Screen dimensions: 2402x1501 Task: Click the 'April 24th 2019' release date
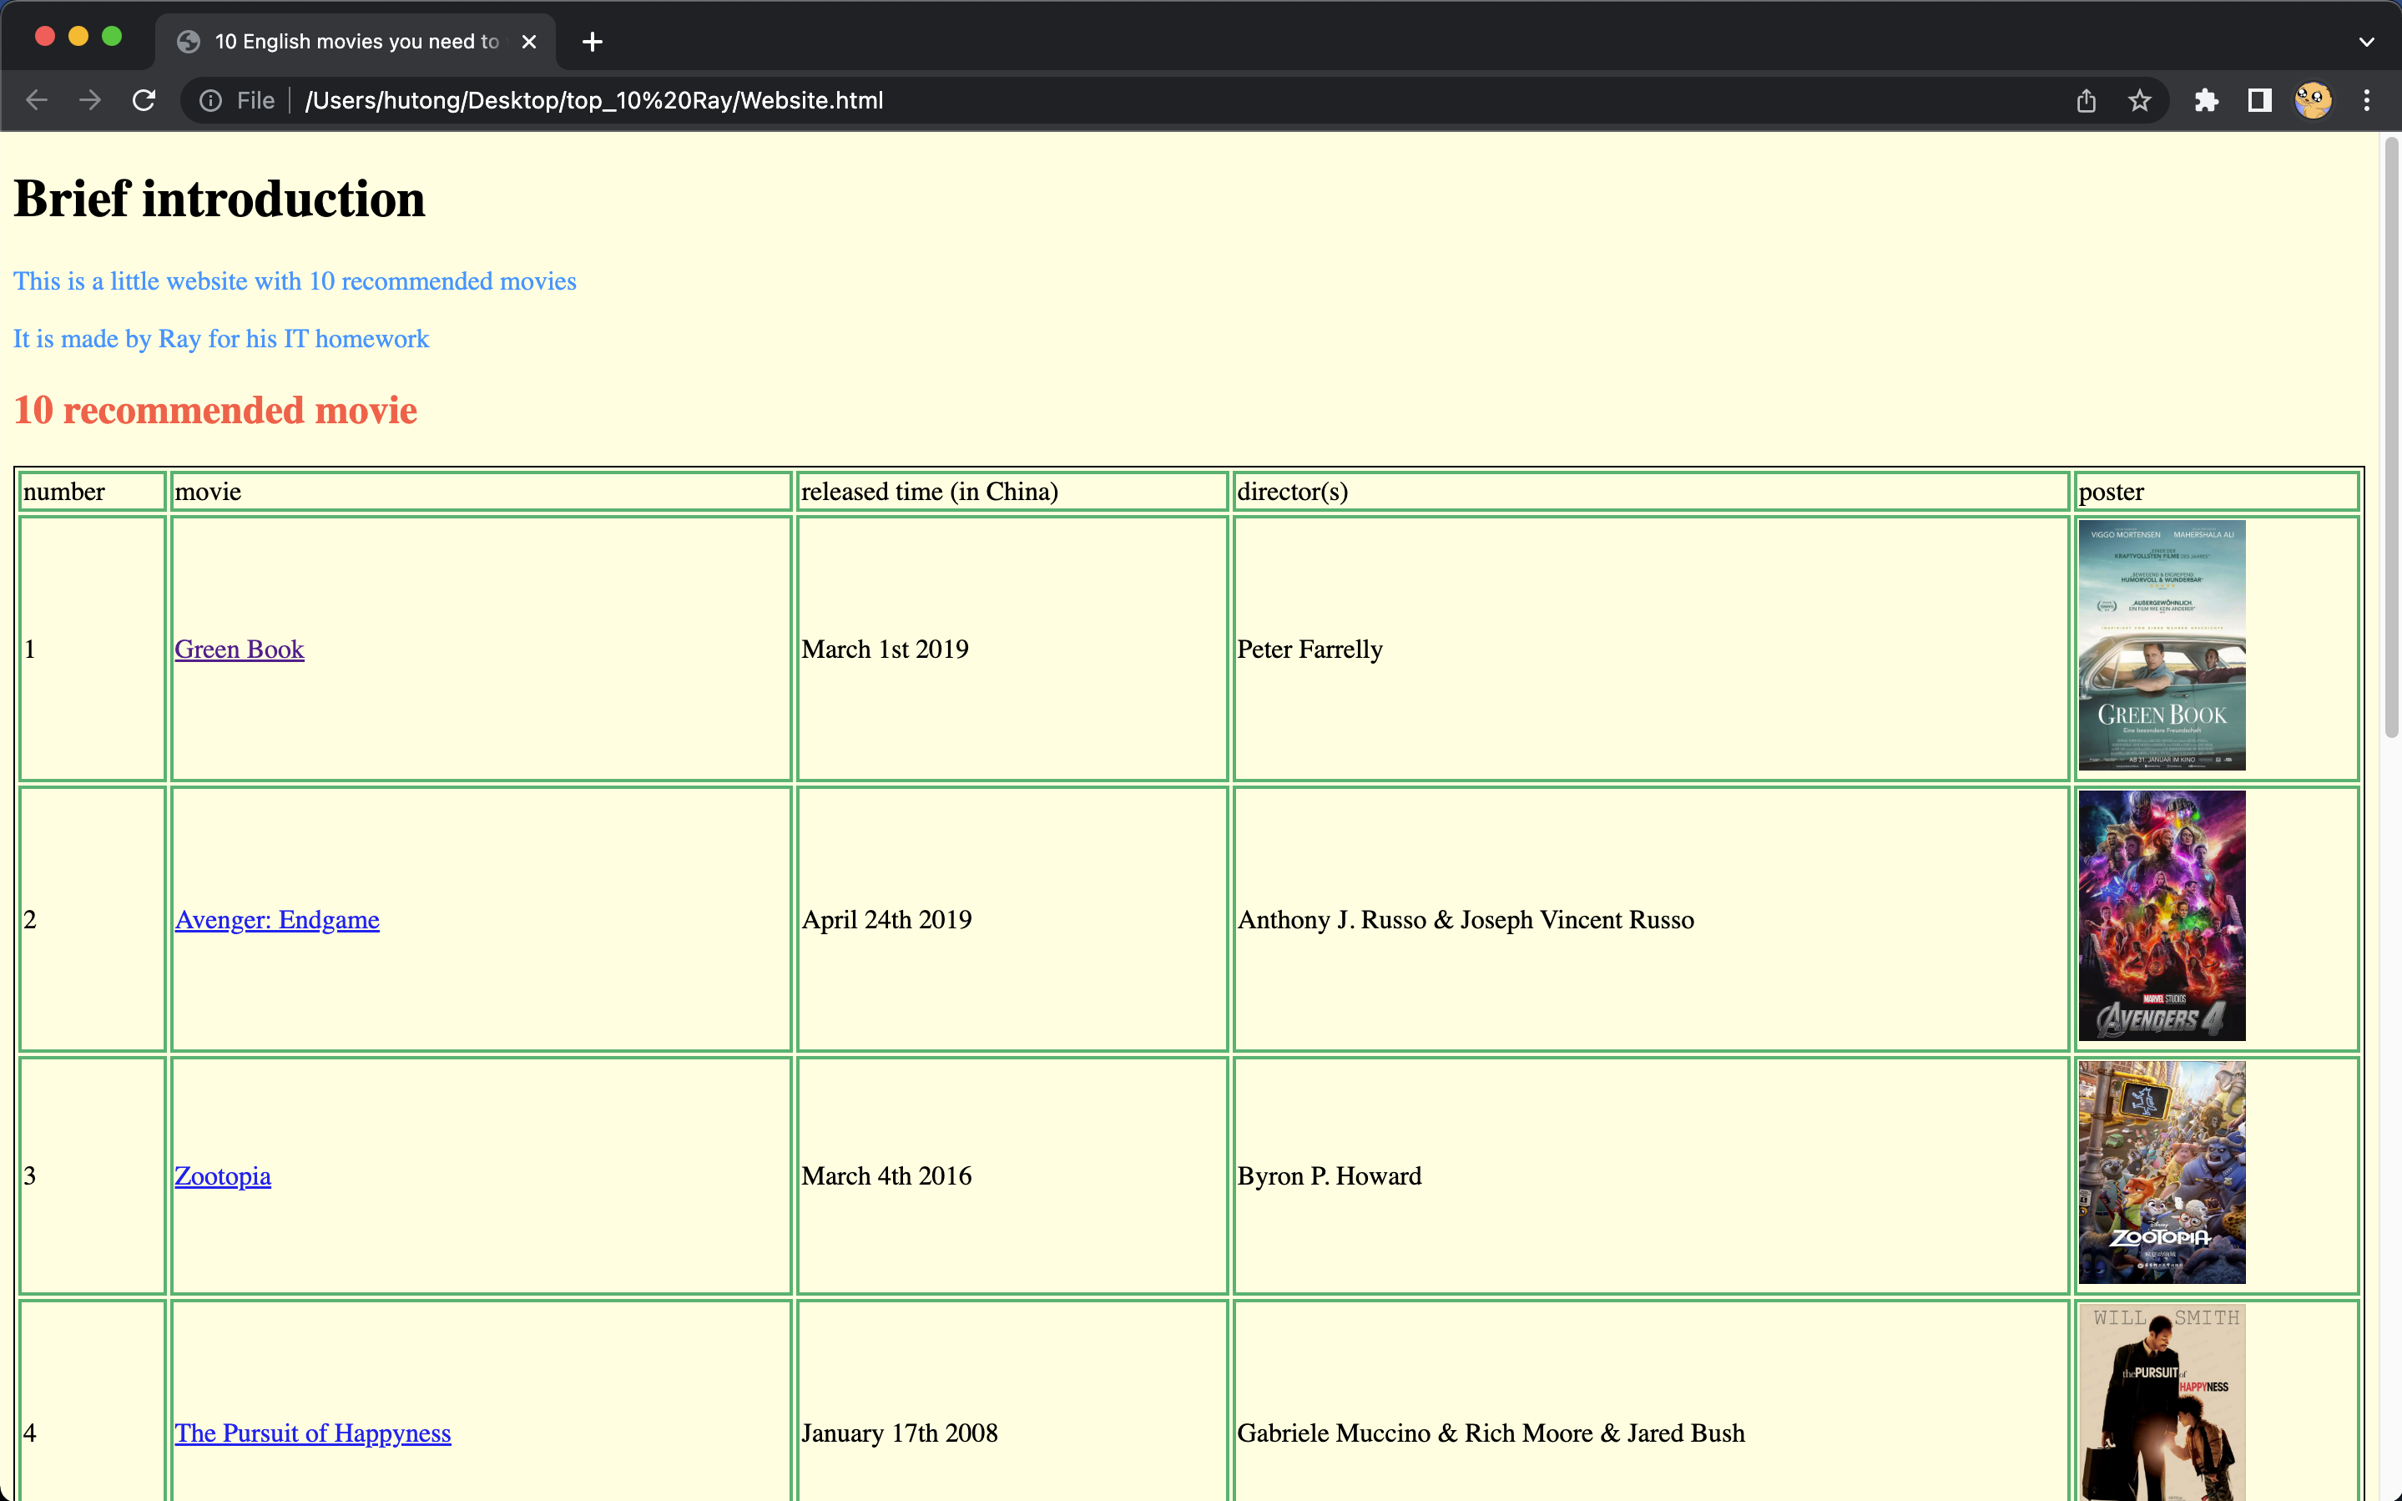click(887, 920)
